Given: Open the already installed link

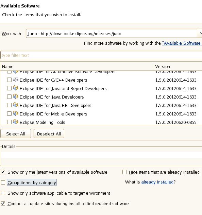Looking at the screenshot, I should [157, 182].
